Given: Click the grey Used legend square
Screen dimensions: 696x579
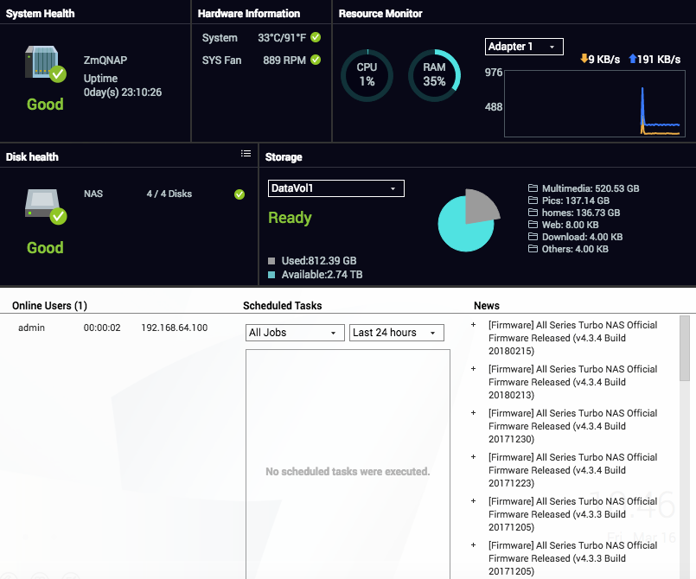Looking at the screenshot, I should (271, 261).
